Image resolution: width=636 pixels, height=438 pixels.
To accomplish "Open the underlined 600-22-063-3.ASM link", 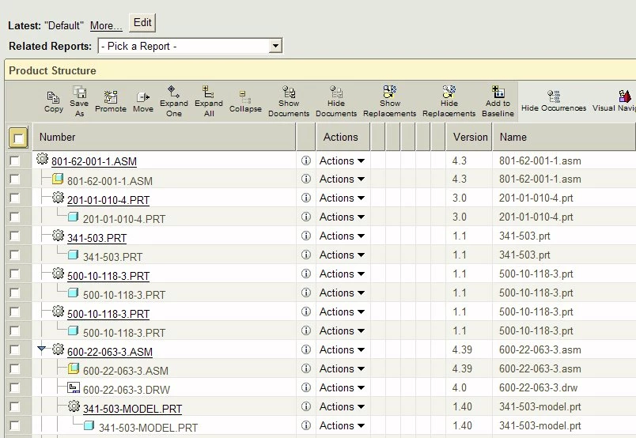I will coord(109,352).
